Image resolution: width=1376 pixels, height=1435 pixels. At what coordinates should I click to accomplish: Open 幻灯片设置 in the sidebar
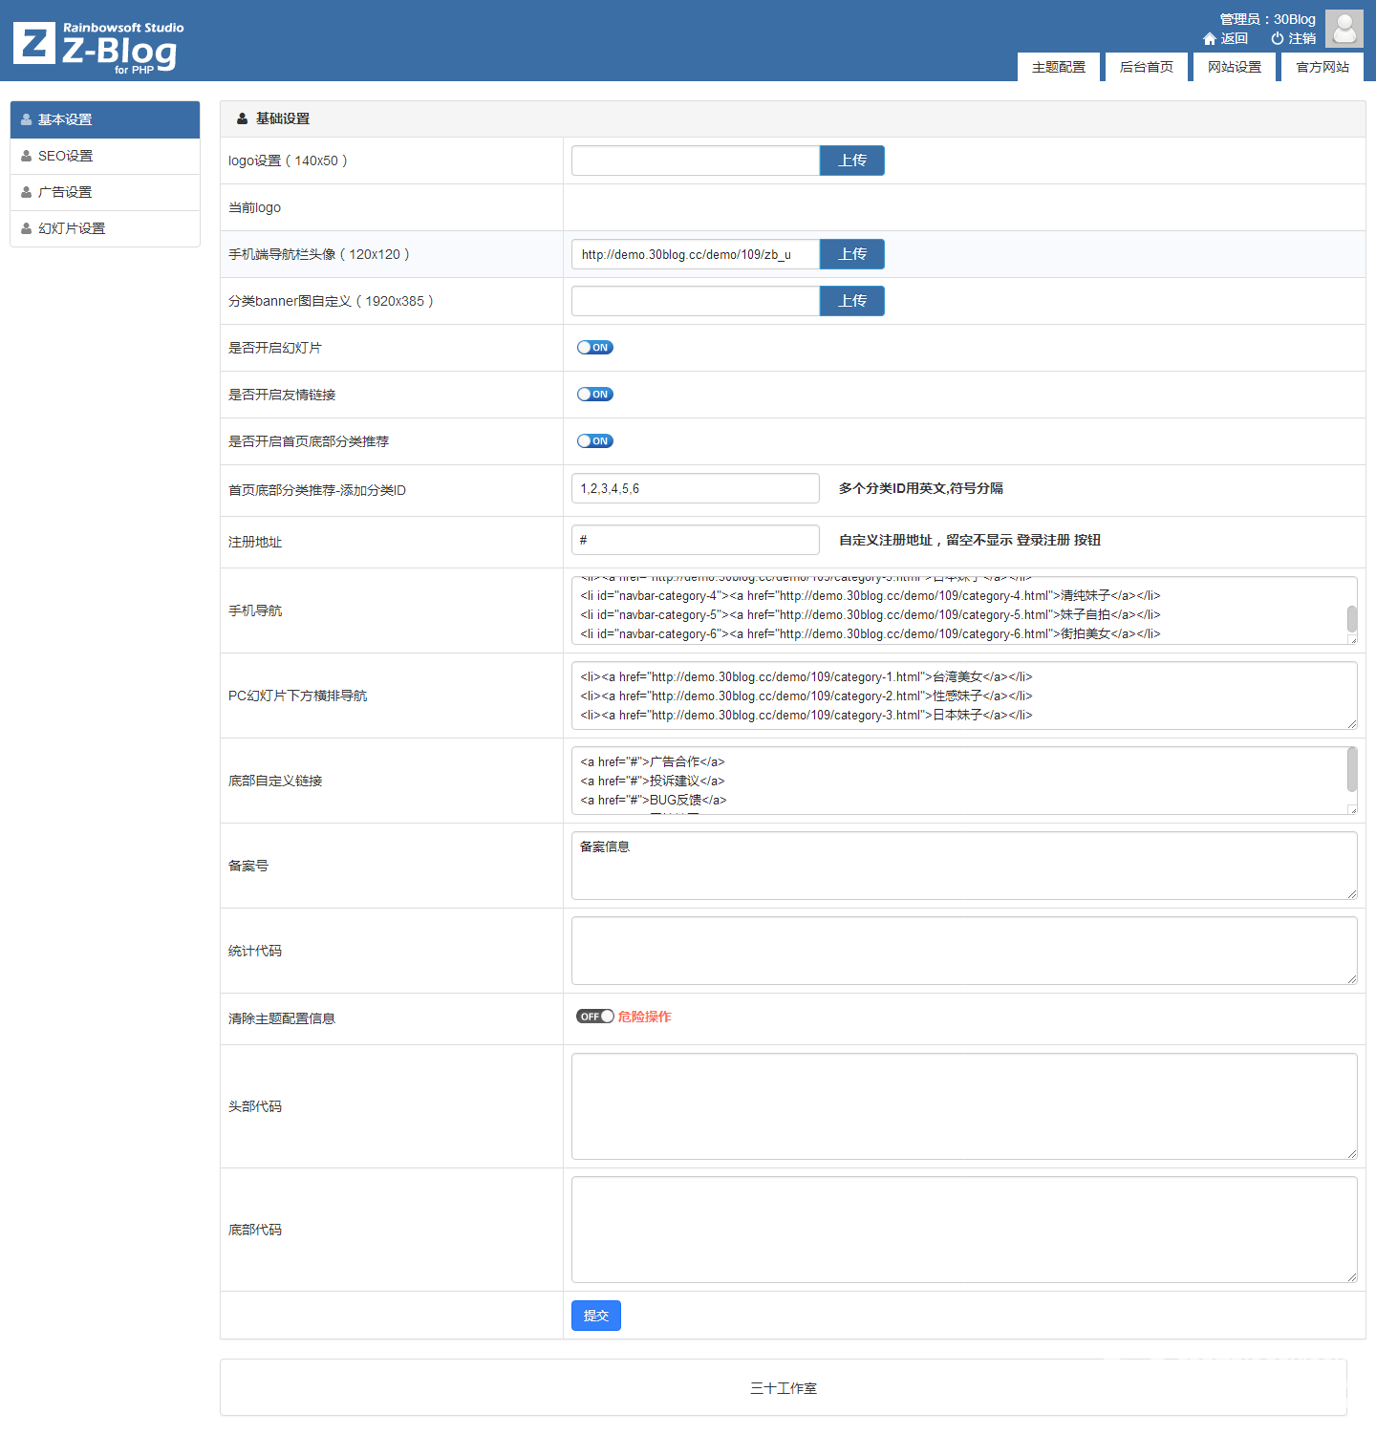[105, 228]
